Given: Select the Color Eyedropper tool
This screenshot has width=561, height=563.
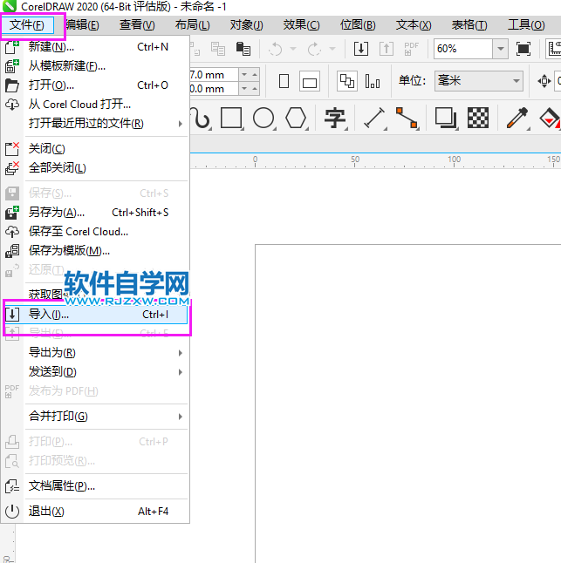Looking at the screenshot, I should point(517,118).
